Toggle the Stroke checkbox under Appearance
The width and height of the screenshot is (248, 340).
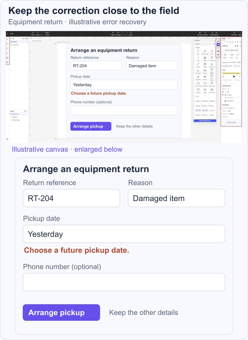(x=223, y=95)
